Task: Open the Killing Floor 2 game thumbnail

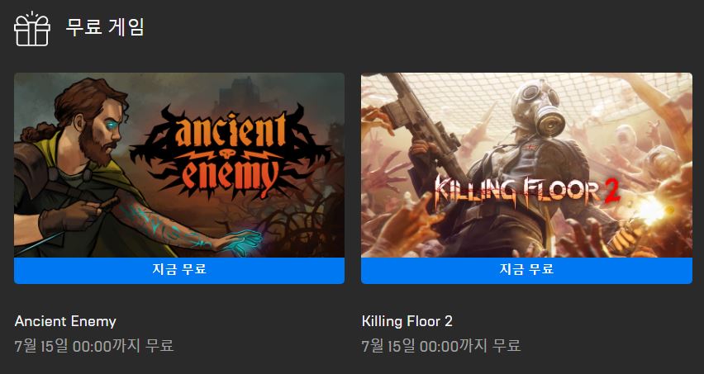Action: coord(526,165)
